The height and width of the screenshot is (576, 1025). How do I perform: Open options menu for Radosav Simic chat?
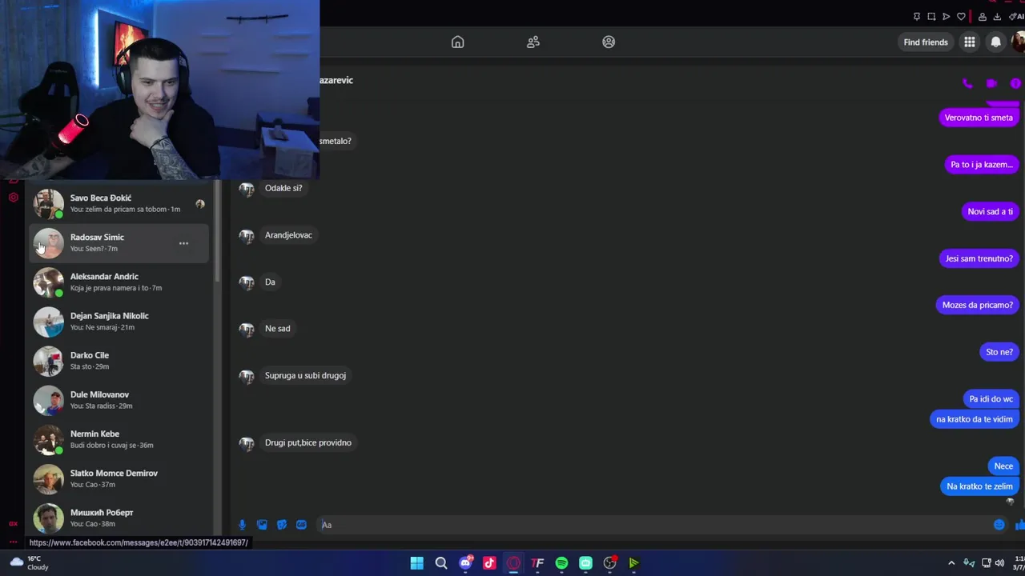click(183, 243)
